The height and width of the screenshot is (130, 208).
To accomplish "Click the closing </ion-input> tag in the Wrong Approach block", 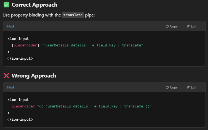I will [x=20, y=119].
